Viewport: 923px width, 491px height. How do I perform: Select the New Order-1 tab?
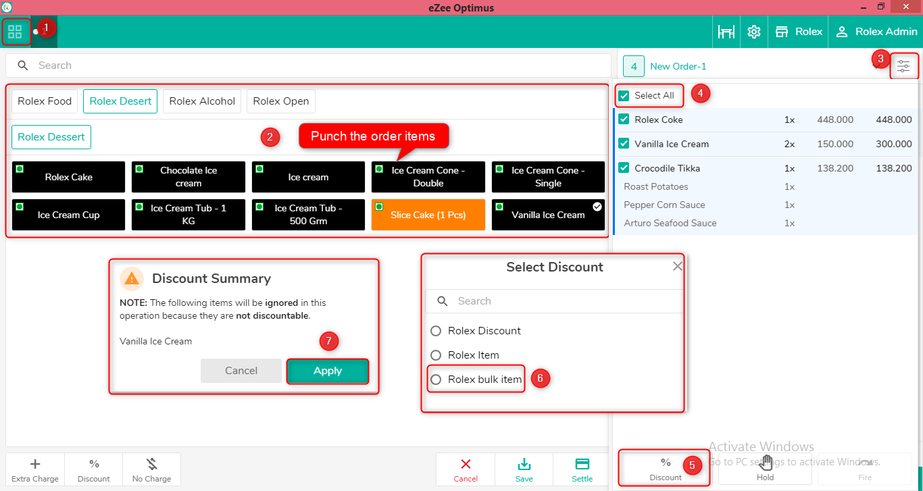point(678,66)
